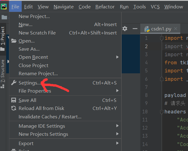This screenshot has width=188, height=151.
Task: Click the PyCharm logo icon
Action: point(4,7)
